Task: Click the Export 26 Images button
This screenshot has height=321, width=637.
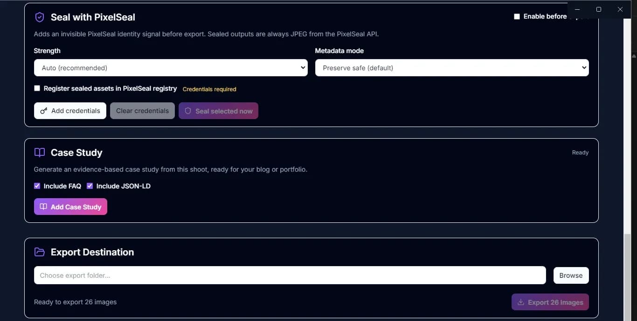Action: [x=550, y=302]
